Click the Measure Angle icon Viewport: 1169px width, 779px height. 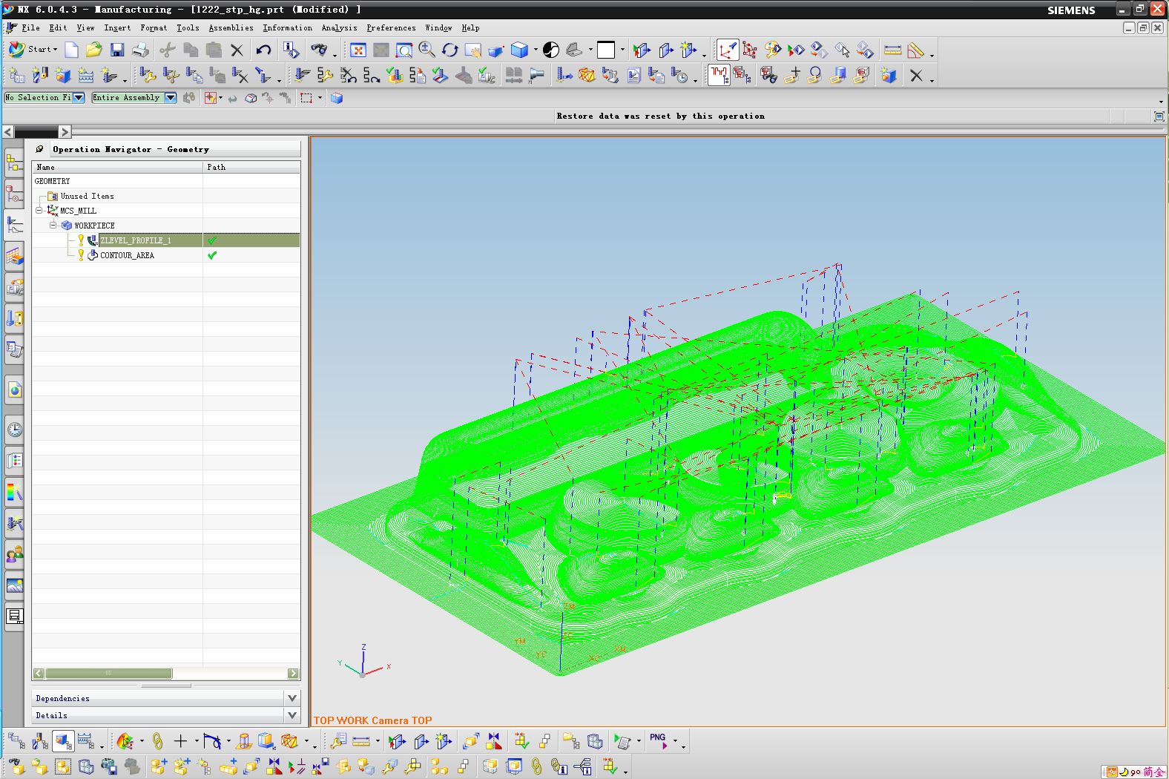(916, 50)
